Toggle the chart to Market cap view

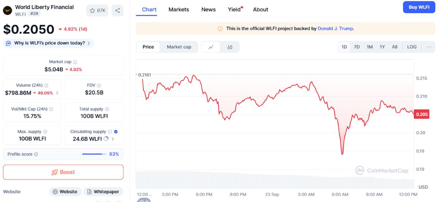tap(179, 47)
